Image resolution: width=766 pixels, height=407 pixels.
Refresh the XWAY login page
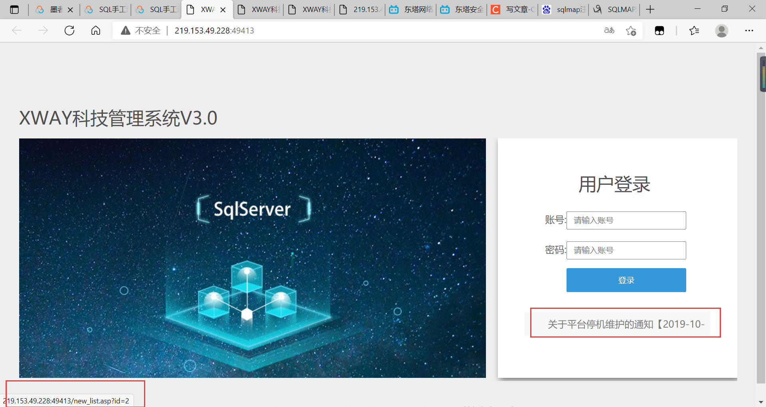69,30
